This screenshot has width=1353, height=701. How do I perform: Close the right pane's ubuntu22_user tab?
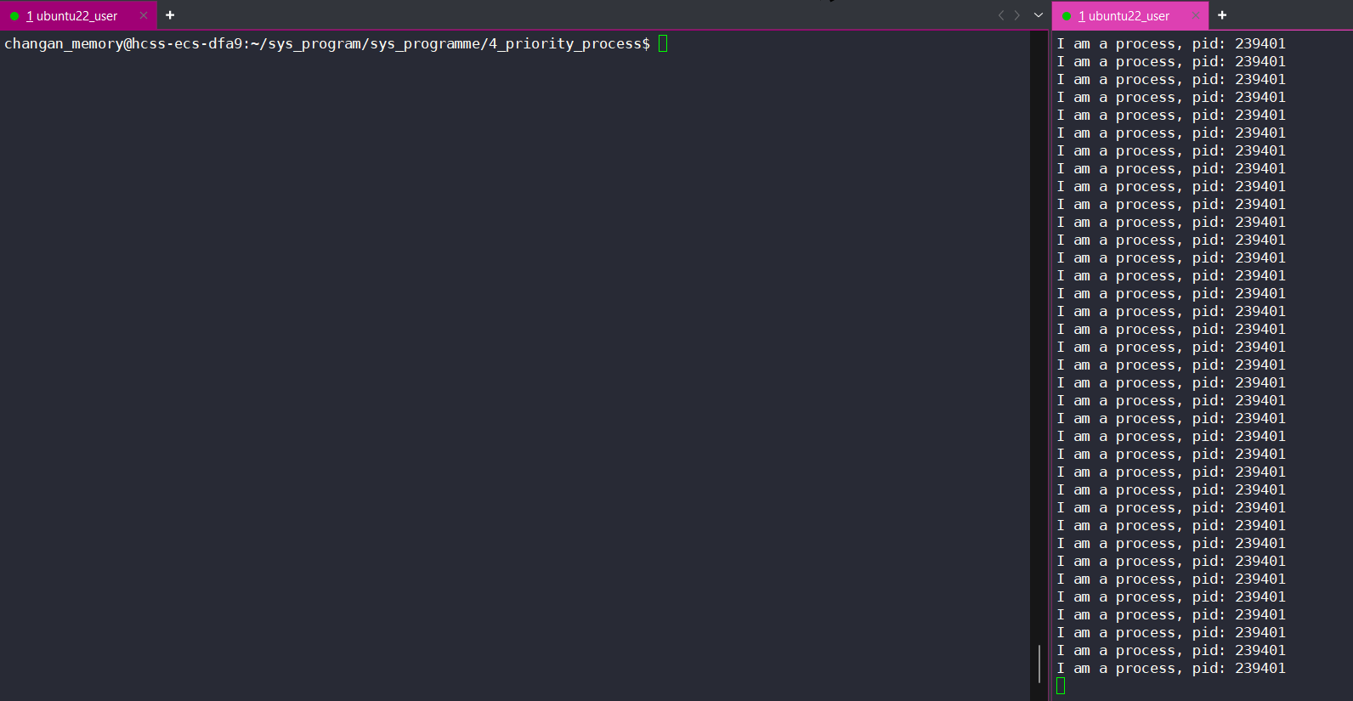(1196, 15)
